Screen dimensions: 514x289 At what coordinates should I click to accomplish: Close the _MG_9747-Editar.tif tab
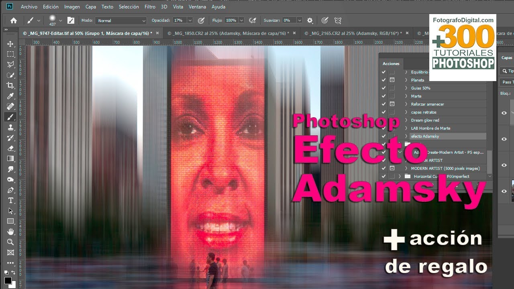click(157, 33)
